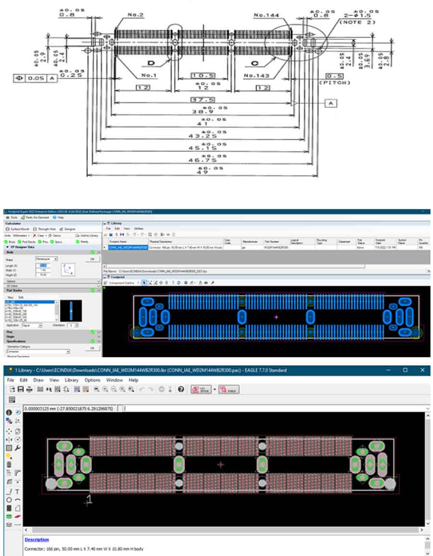Expand the Pad Stacks section chevron
Screen dimensions: 433x556
99,291
